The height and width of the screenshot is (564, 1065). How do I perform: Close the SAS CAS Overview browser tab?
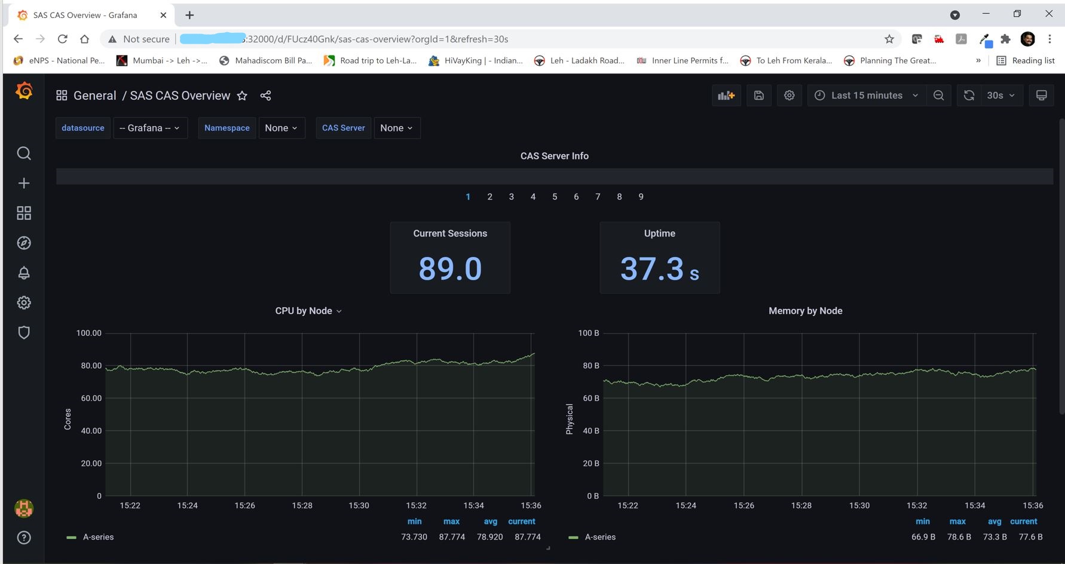[163, 15]
